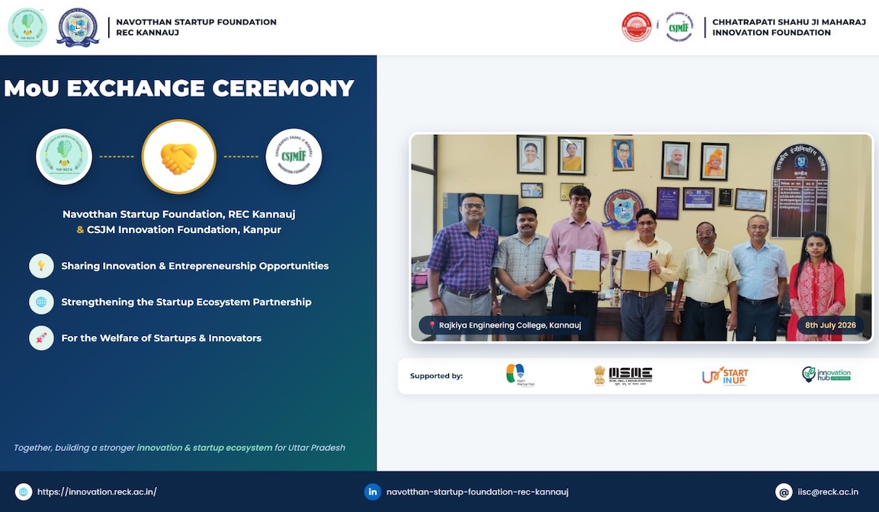
Task: Click the REC Kannauj college emblem in the header
Action: tap(77, 27)
